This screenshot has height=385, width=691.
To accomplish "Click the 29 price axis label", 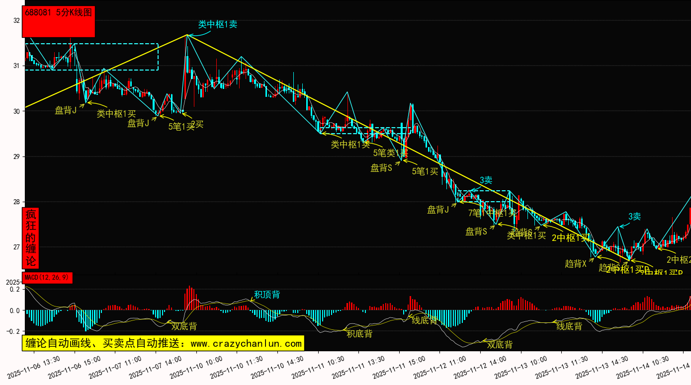I will [16, 156].
